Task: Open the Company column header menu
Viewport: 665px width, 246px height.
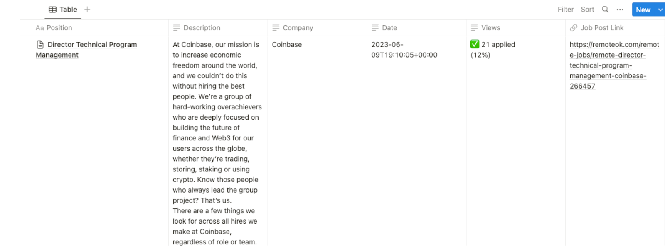Action: (x=298, y=28)
